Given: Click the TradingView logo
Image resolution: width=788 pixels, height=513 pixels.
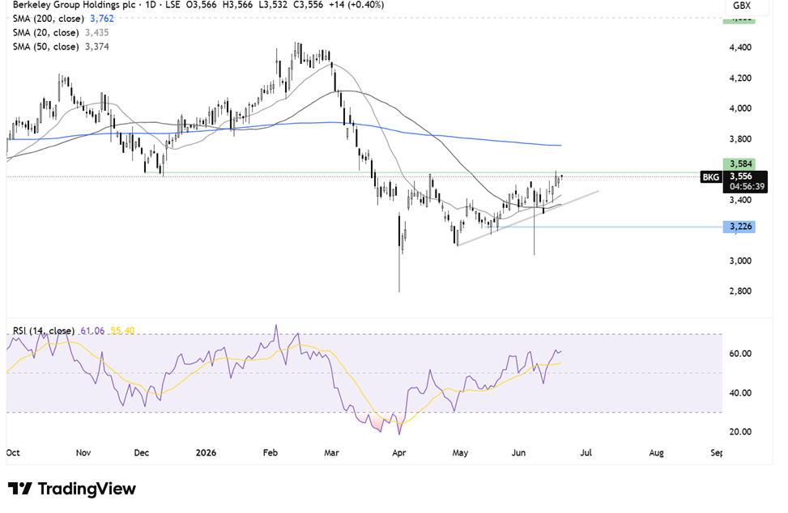Looking at the screenshot, I should point(72,489).
